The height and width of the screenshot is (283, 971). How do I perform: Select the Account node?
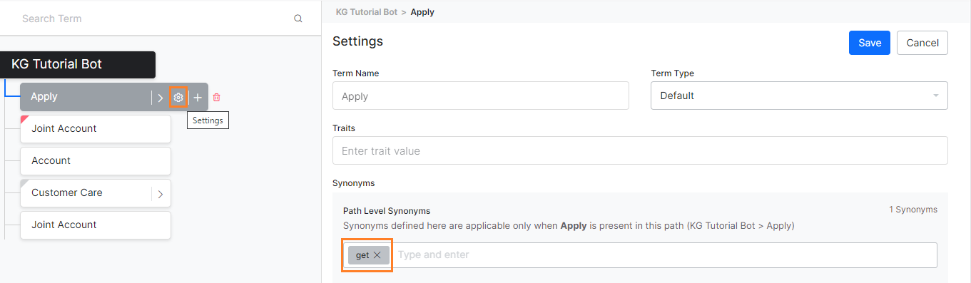96,161
